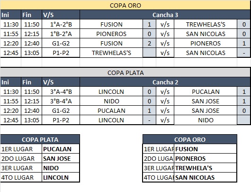This screenshot has height=192, width=251.
Task: Select FUSION score cell in 1°A-2°B match
Action: [149, 24]
